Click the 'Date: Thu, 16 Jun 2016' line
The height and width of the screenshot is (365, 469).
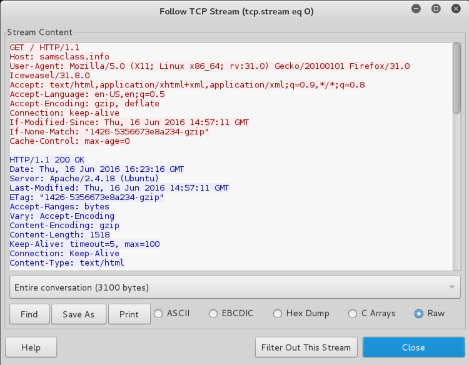pos(97,169)
